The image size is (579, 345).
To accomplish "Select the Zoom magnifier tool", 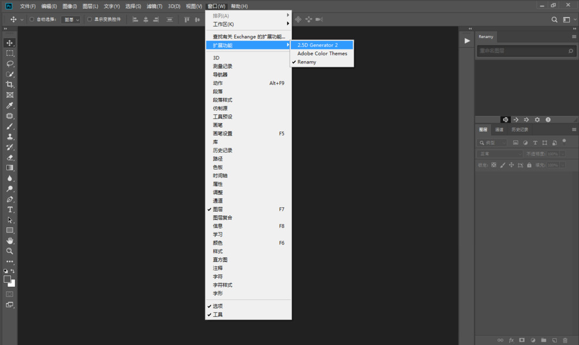I will pyautogui.click(x=10, y=251).
